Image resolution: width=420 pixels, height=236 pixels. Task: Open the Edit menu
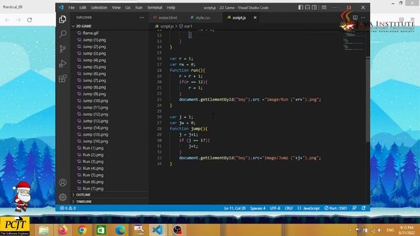click(x=83, y=7)
